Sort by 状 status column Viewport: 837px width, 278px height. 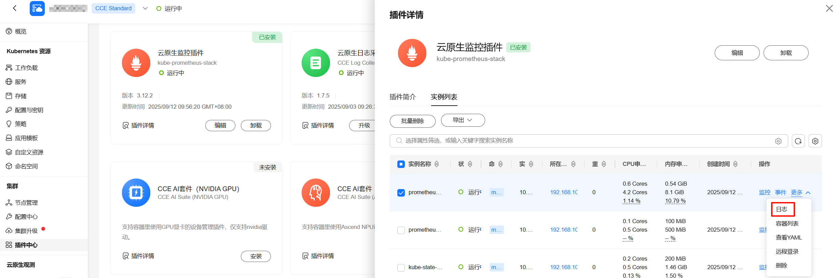tap(470, 164)
